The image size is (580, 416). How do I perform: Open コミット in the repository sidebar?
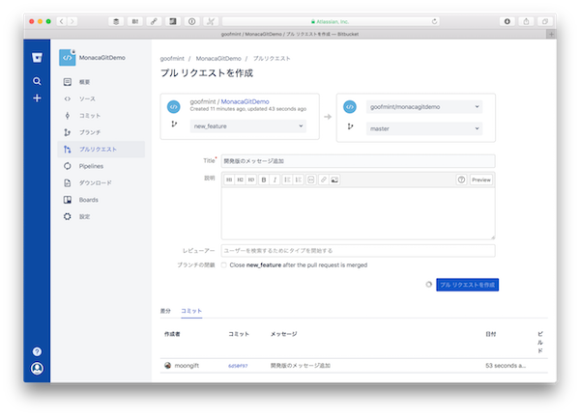click(101, 116)
